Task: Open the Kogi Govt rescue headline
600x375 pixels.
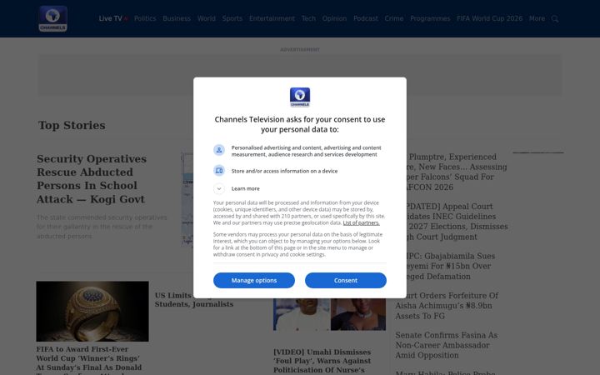Action: pyautogui.click(x=92, y=178)
